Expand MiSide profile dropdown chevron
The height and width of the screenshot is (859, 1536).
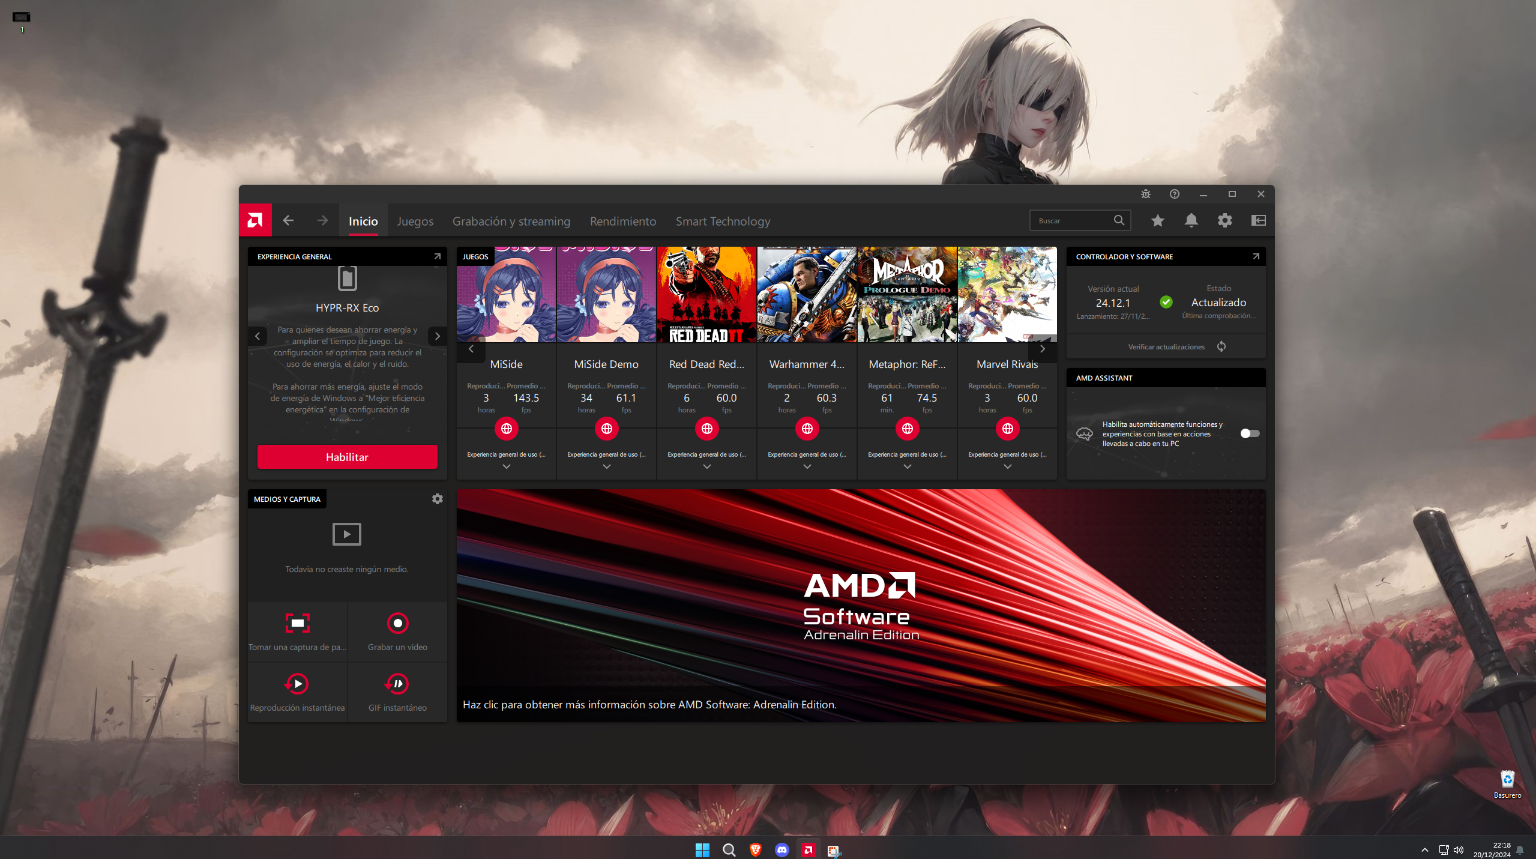pos(507,466)
